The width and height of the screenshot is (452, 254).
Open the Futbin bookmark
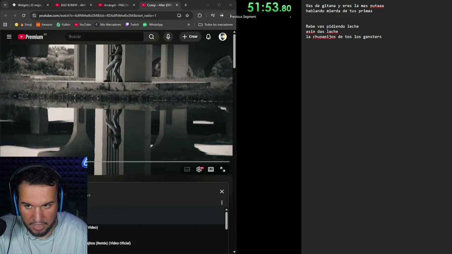coord(63,25)
